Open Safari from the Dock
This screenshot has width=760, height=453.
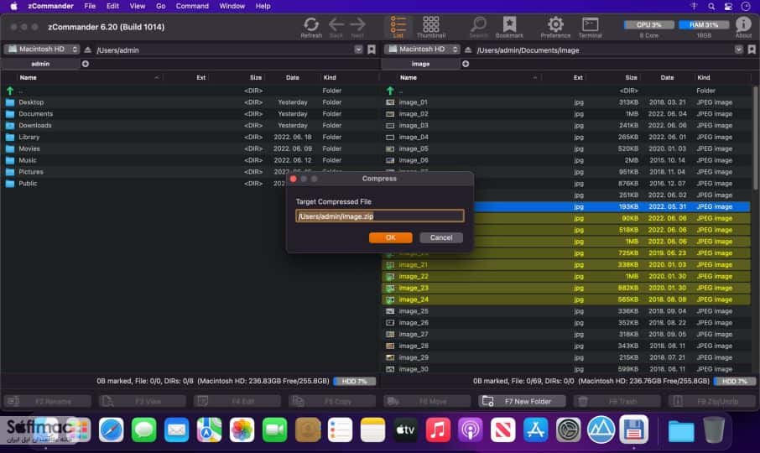(x=111, y=430)
